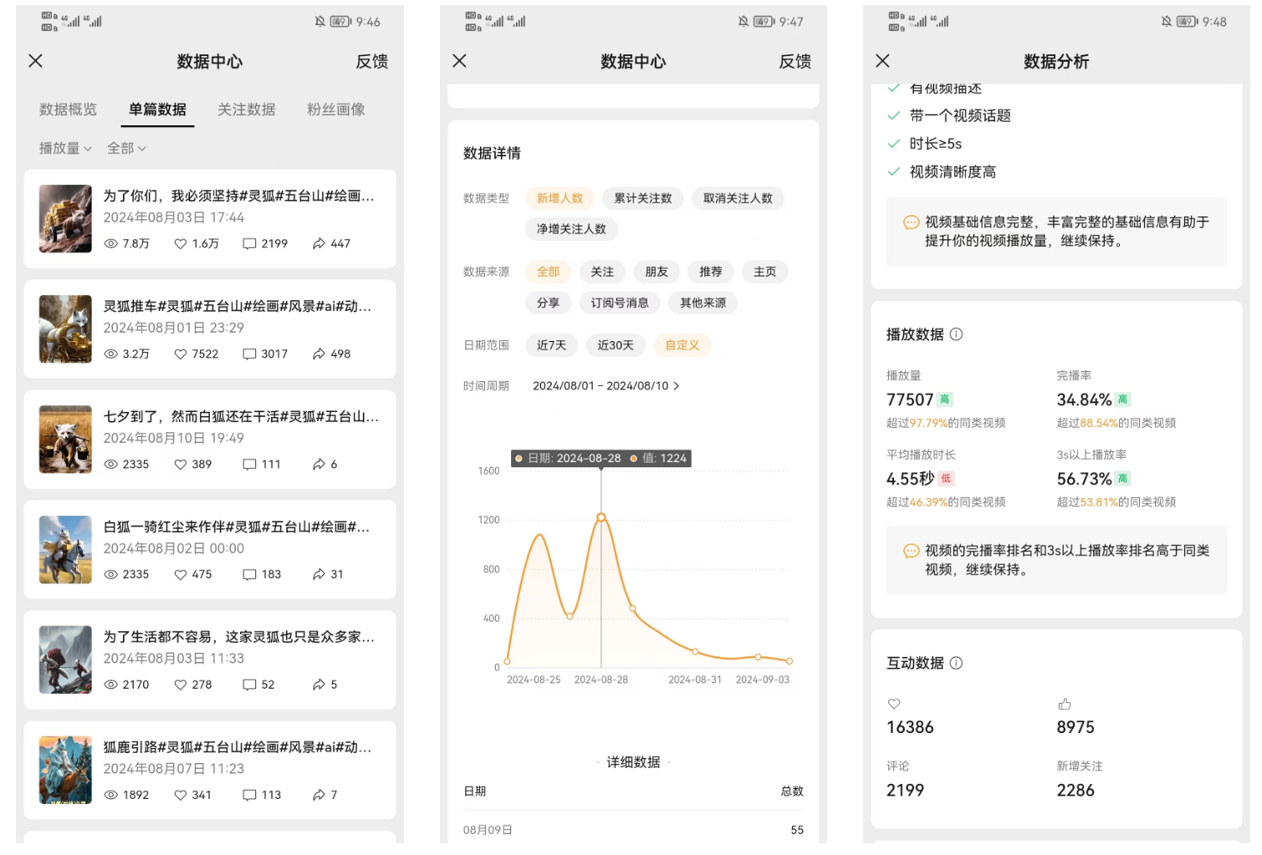Image resolution: width=1262 pixels, height=855 pixels.
Task: Click the info icon beside 播放数据
Action: point(956,334)
